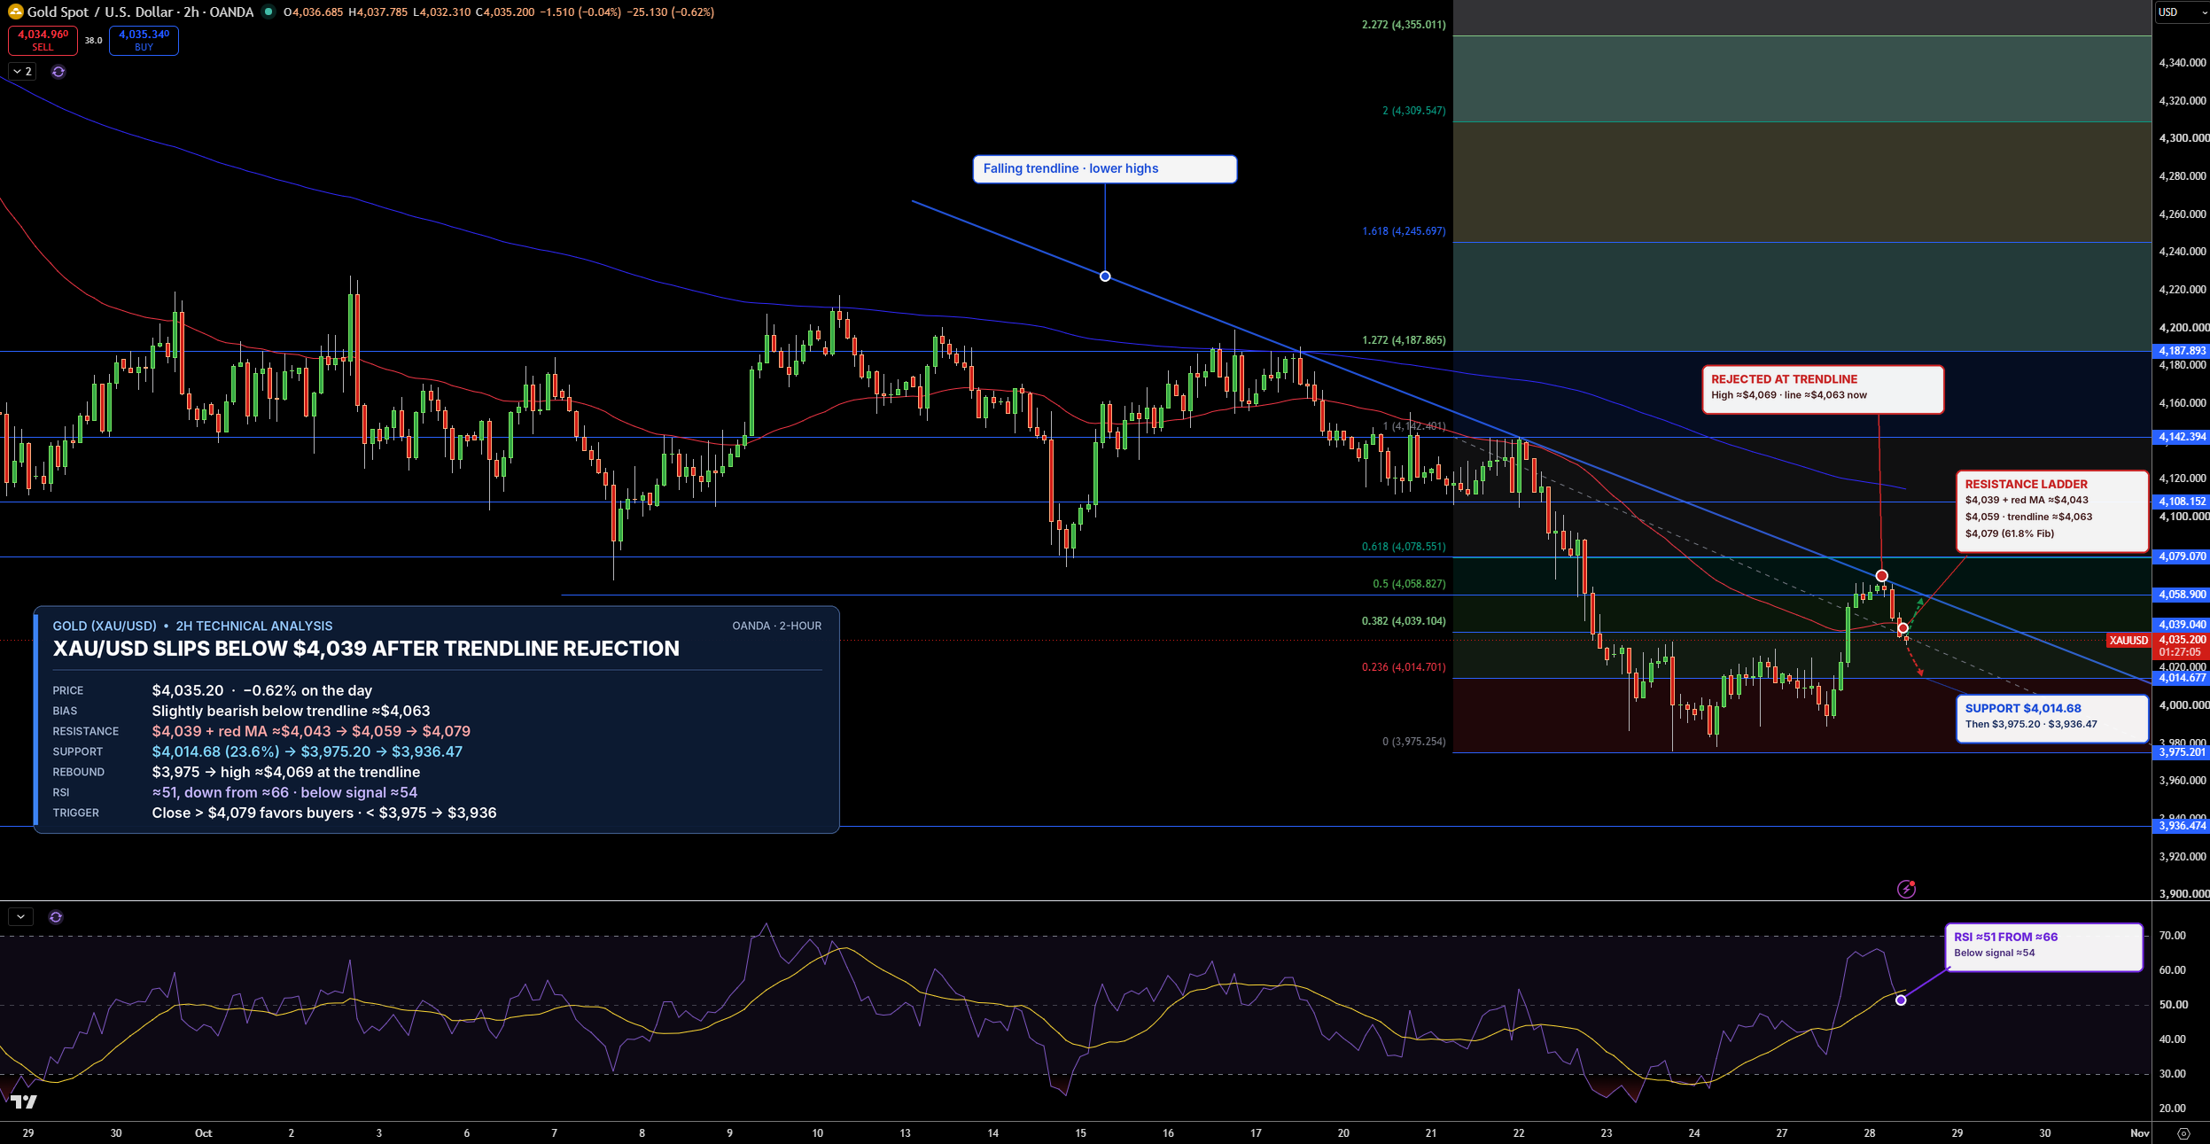Click the purple refresh icon beside indicator count
The width and height of the screenshot is (2210, 1144).
[58, 72]
